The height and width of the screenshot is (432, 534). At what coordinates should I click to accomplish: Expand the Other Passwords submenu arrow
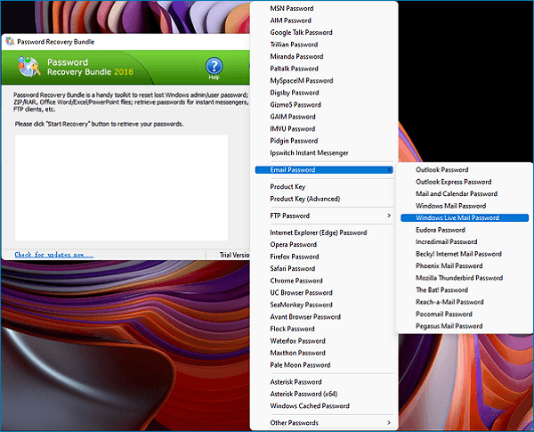(389, 422)
